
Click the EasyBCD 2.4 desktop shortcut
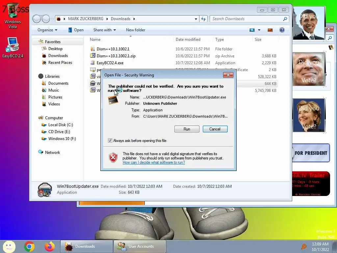[x=13, y=47]
